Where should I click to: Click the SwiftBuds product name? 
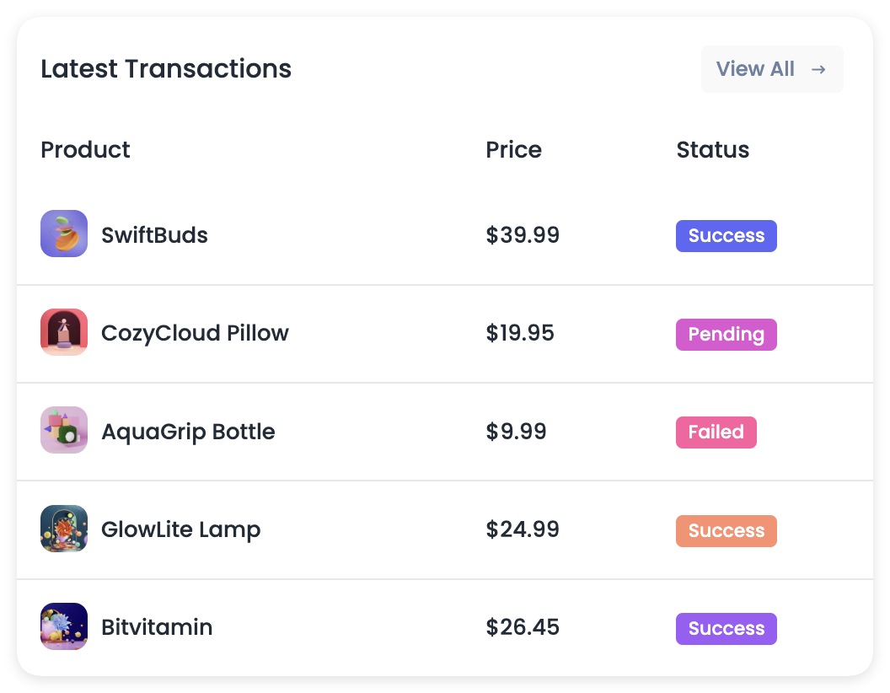coord(154,235)
